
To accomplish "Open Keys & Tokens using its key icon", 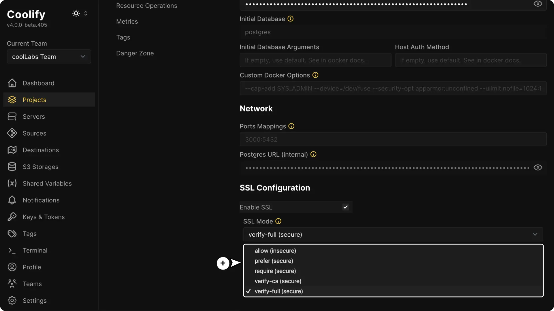I will [12, 217].
